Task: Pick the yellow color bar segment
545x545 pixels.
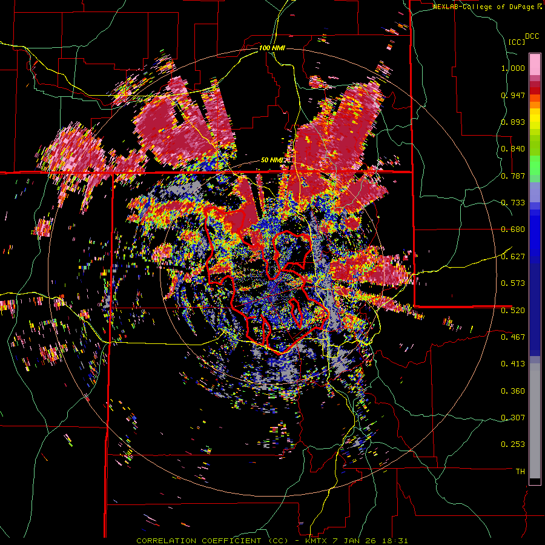Action: (x=535, y=119)
